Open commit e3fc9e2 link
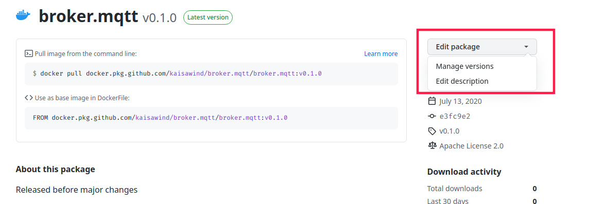Image resolution: width=605 pixels, height=204 pixels. (455, 116)
